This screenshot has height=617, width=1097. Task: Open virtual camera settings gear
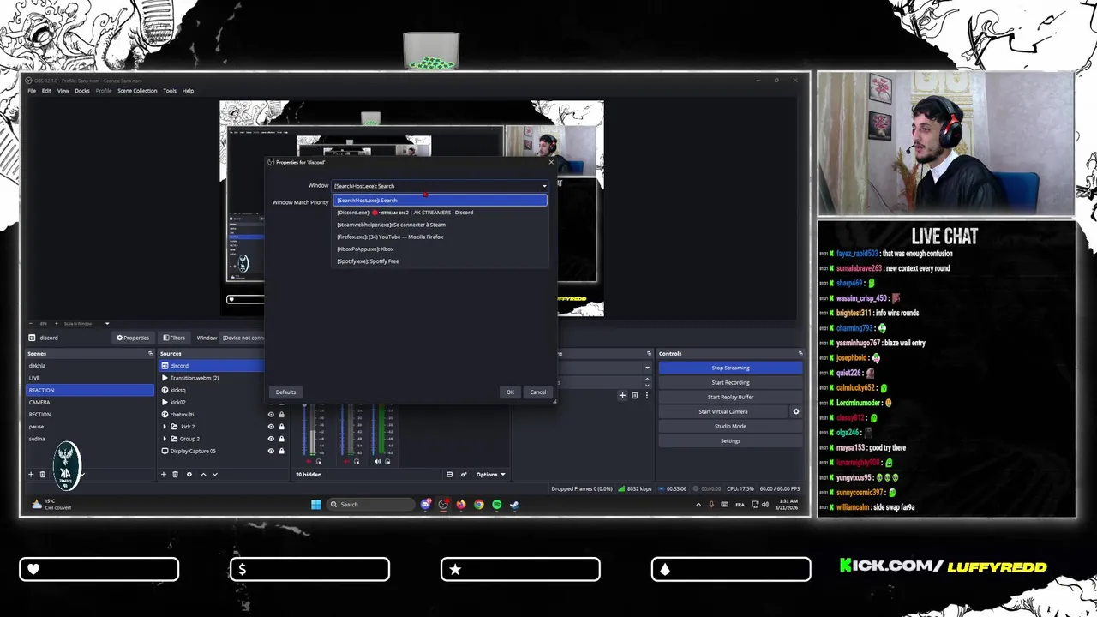click(796, 411)
